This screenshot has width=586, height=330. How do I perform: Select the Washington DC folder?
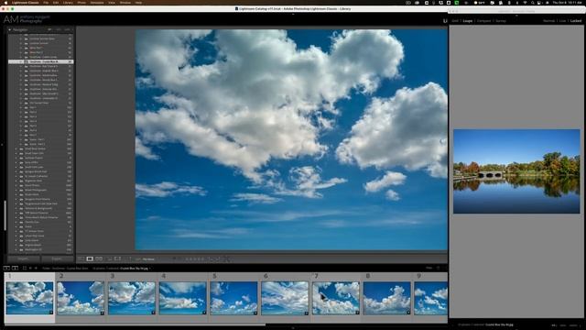[40, 249]
